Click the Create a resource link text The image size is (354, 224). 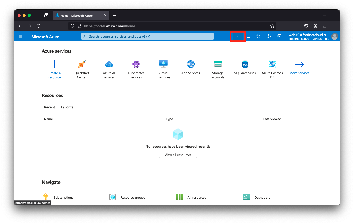pos(55,75)
